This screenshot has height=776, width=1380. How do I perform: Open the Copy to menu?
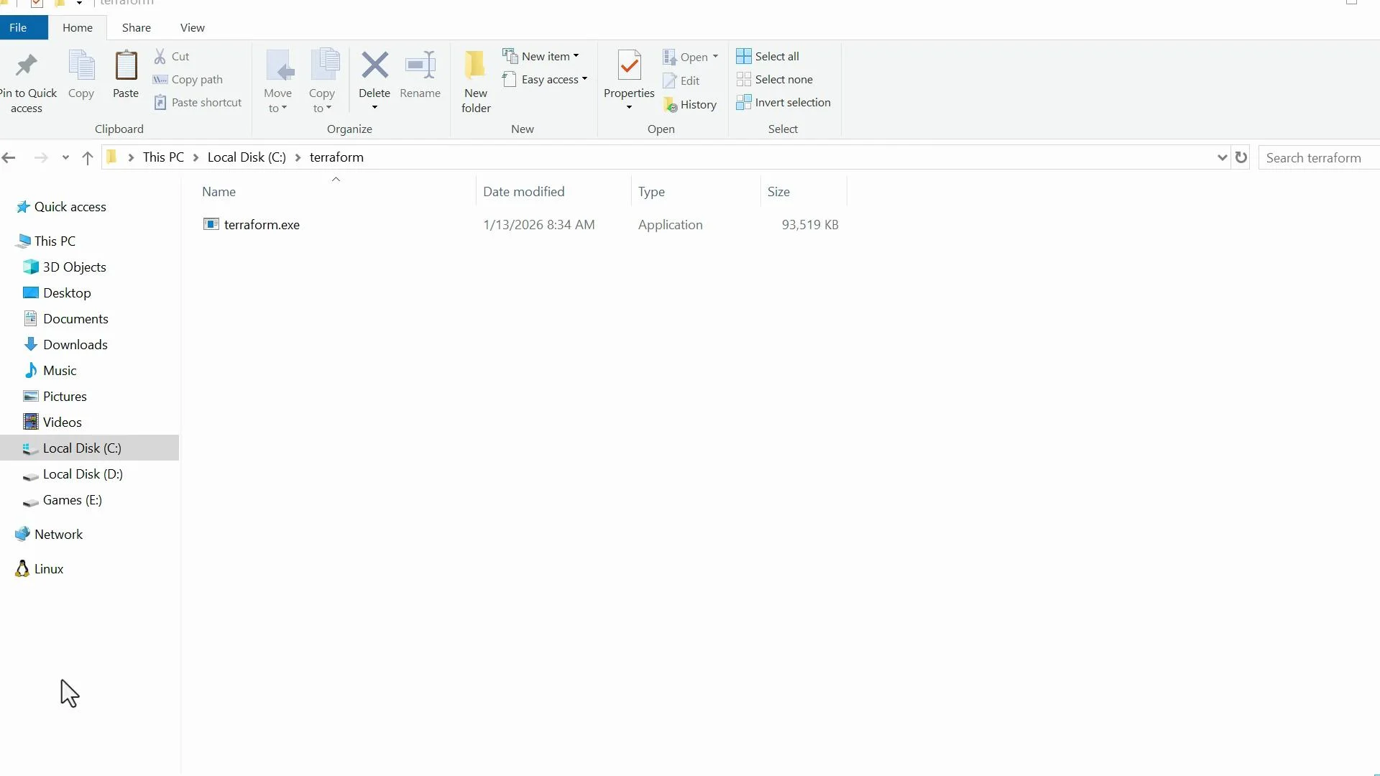[321, 81]
